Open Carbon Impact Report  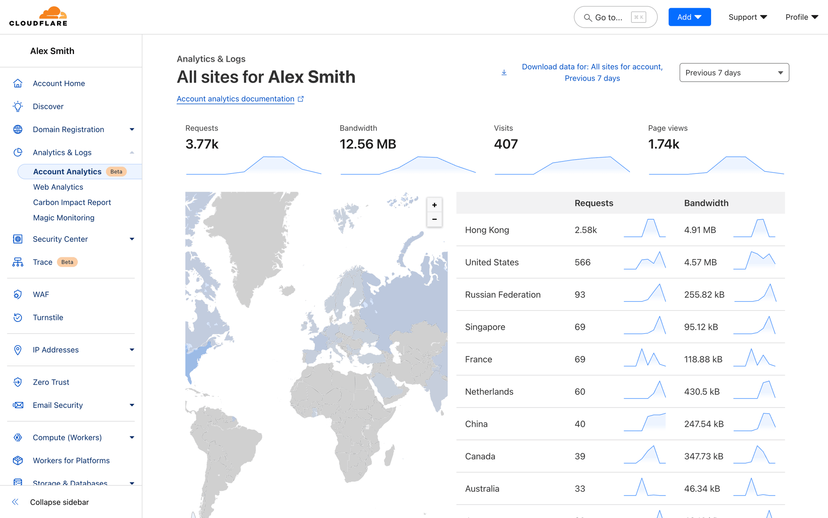tap(72, 202)
